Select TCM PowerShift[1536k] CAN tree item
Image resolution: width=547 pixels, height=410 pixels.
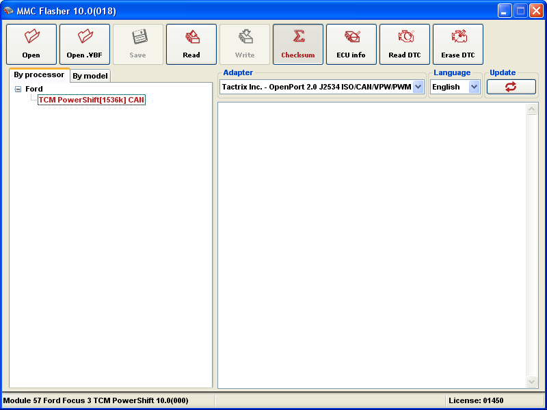click(x=92, y=100)
